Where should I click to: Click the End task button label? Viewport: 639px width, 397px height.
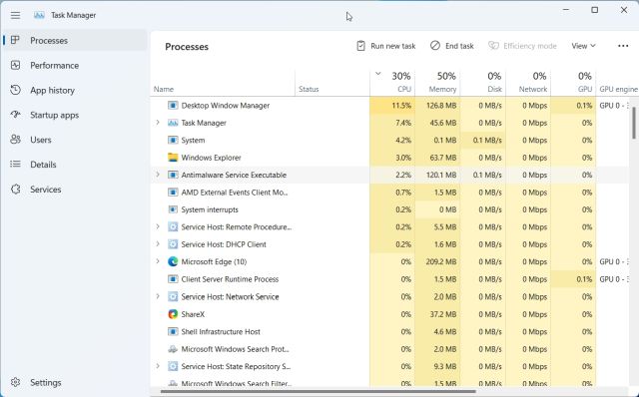[459, 46]
